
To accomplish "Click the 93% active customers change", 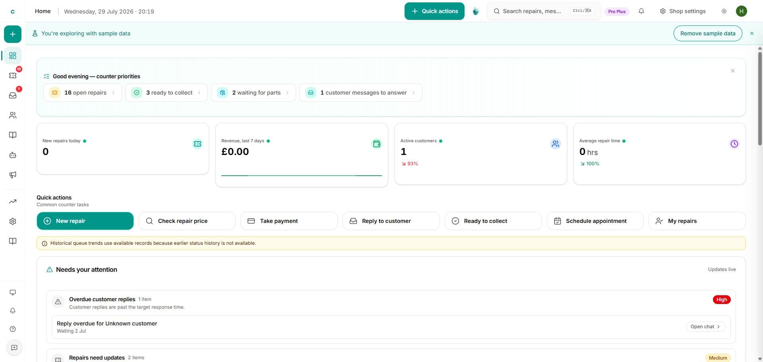I will click(410, 164).
